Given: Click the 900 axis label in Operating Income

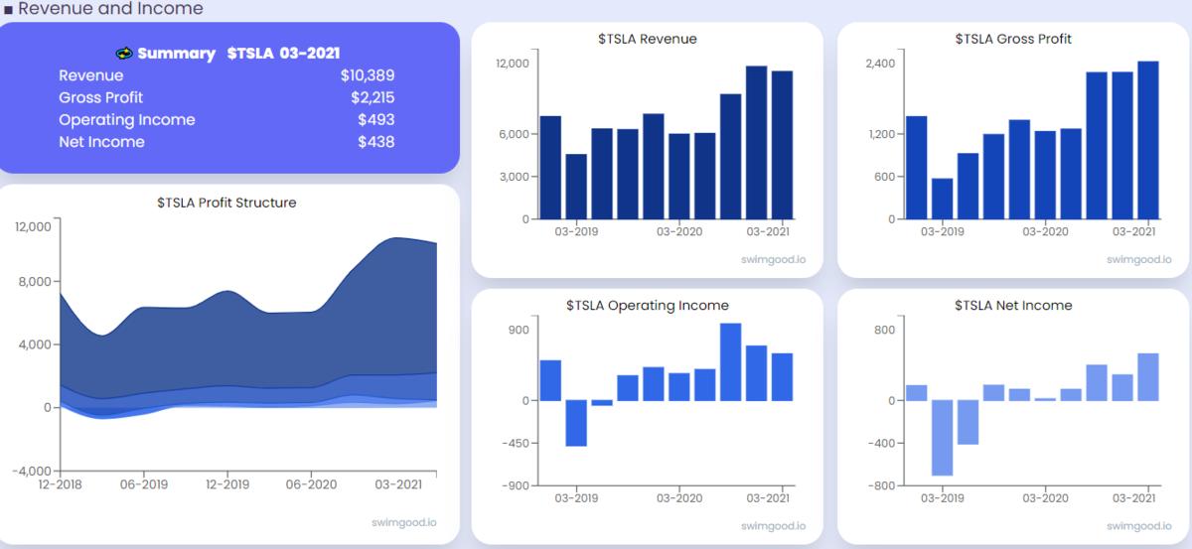Looking at the screenshot, I should coord(520,330).
